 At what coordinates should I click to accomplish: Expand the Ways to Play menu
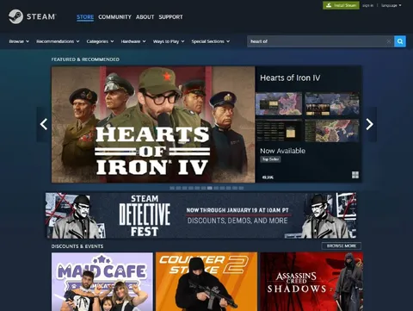tap(169, 41)
